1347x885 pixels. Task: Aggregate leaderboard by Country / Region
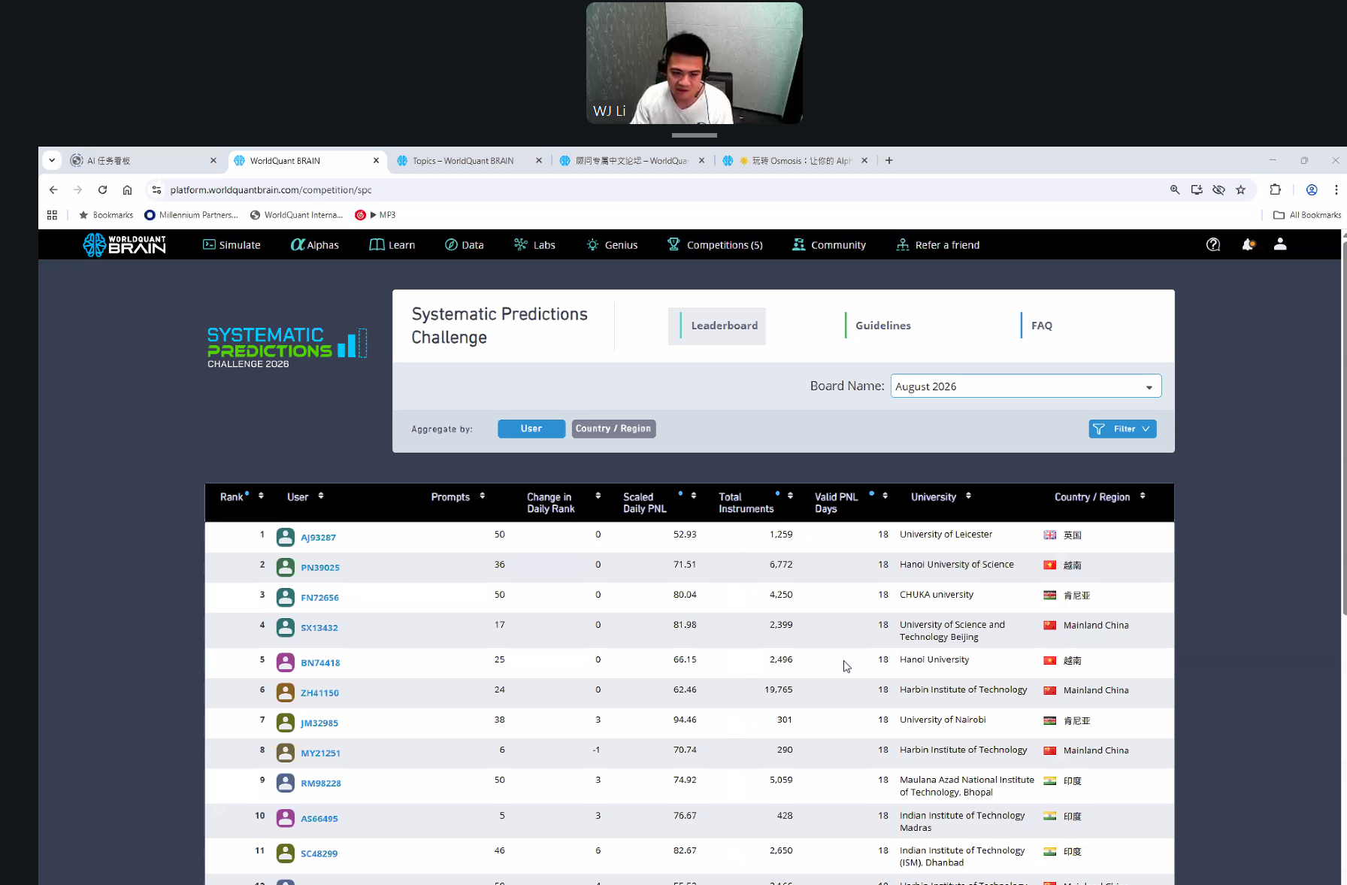click(613, 429)
